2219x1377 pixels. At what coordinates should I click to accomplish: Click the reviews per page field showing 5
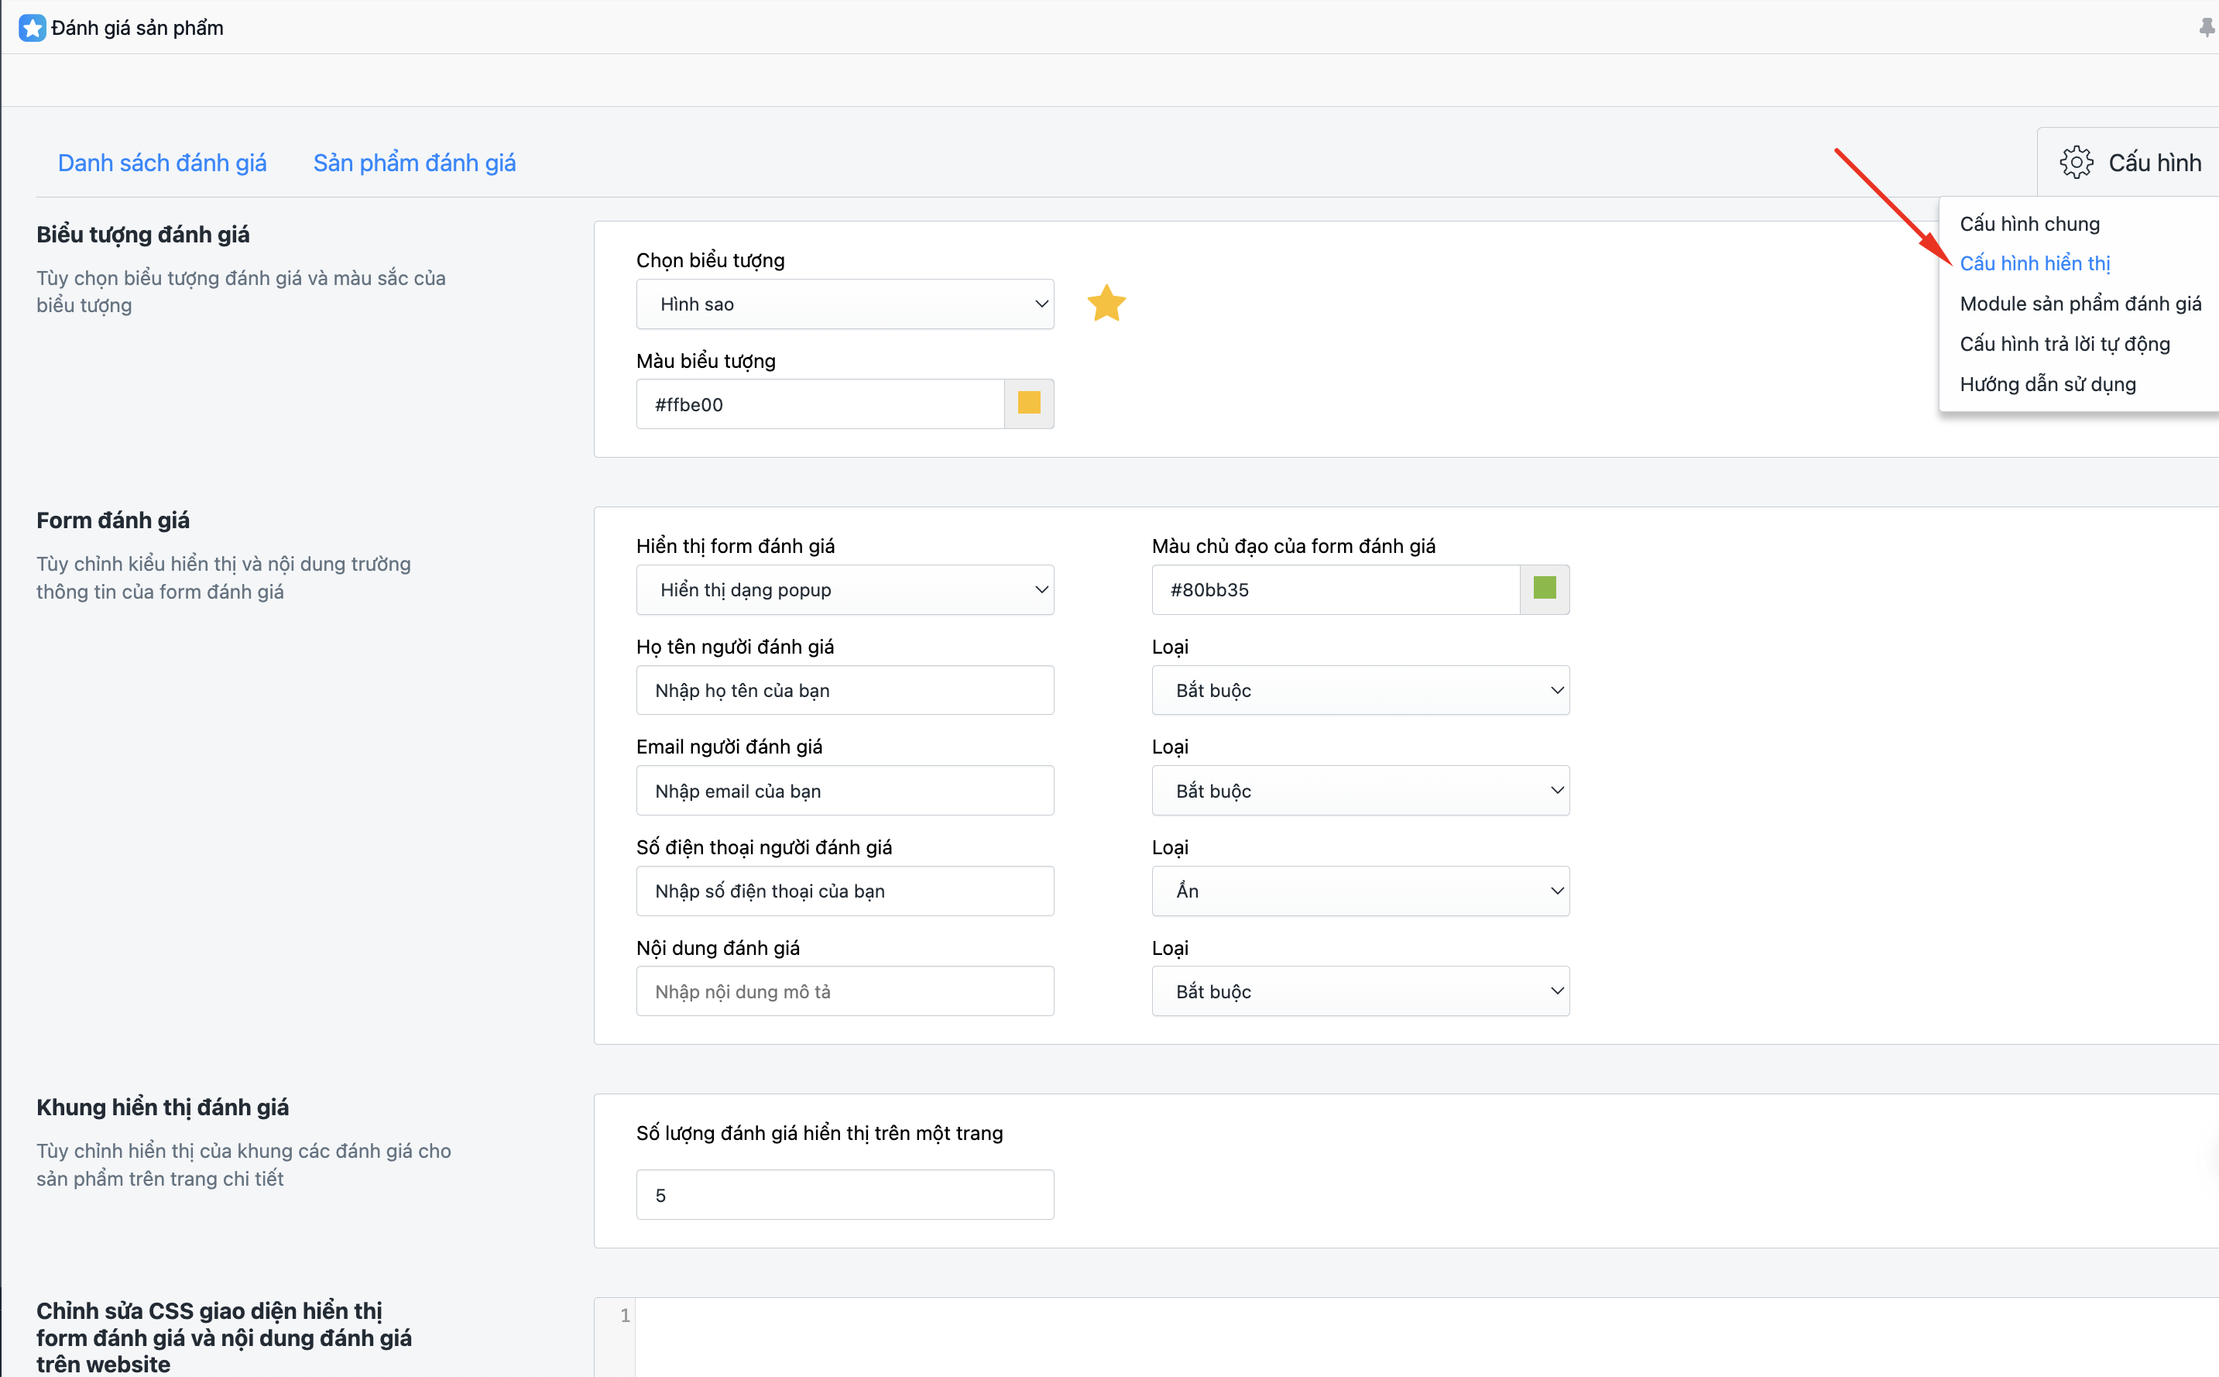[x=845, y=1195]
